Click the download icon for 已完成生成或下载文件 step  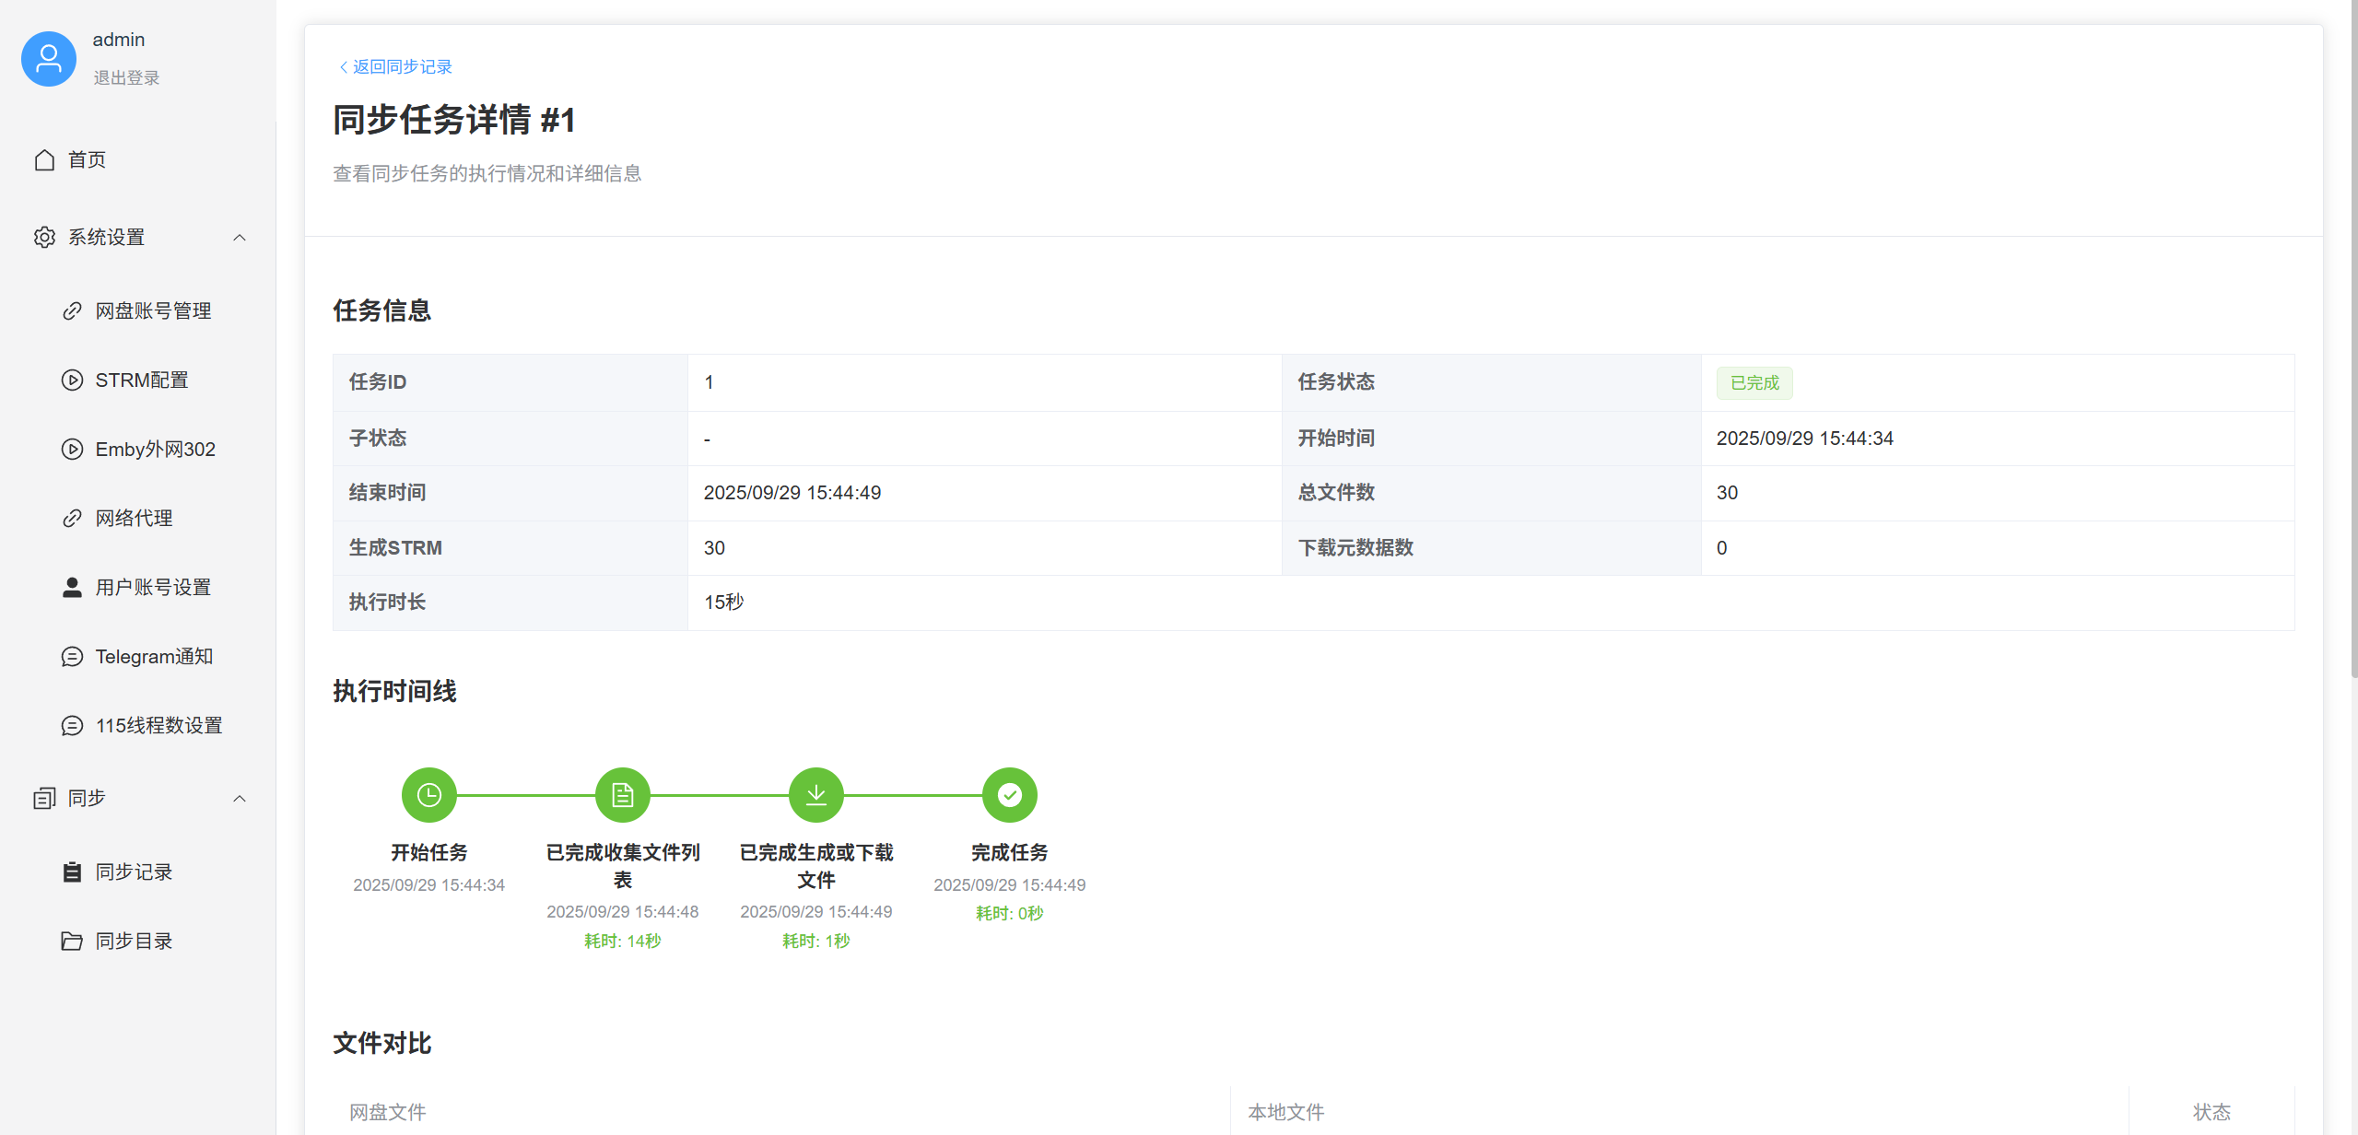816,795
